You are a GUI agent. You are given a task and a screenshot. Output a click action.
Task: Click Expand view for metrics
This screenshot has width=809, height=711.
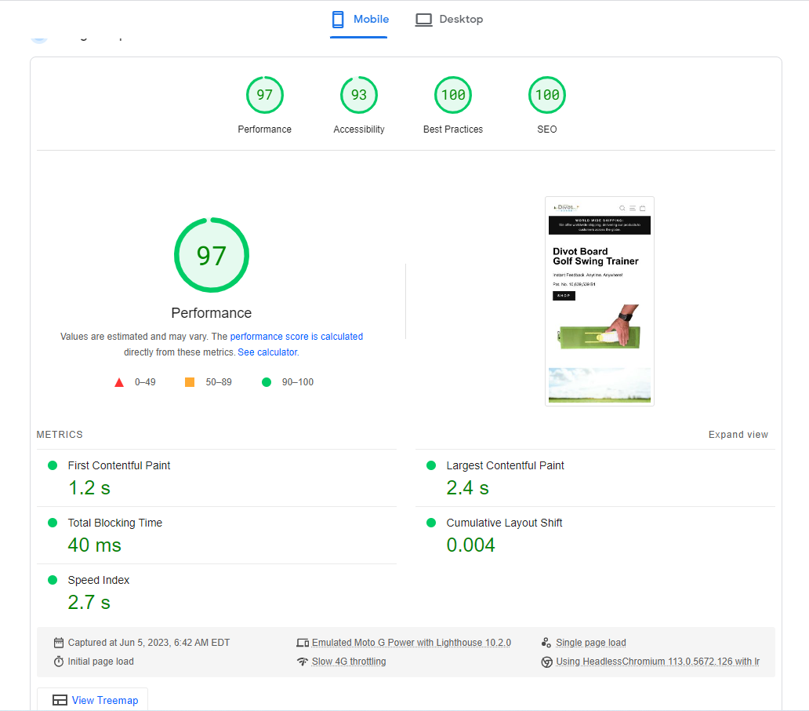tap(738, 434)
